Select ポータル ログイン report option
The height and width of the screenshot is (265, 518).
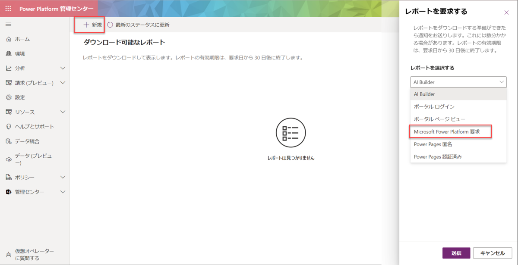tap(458, 106)
